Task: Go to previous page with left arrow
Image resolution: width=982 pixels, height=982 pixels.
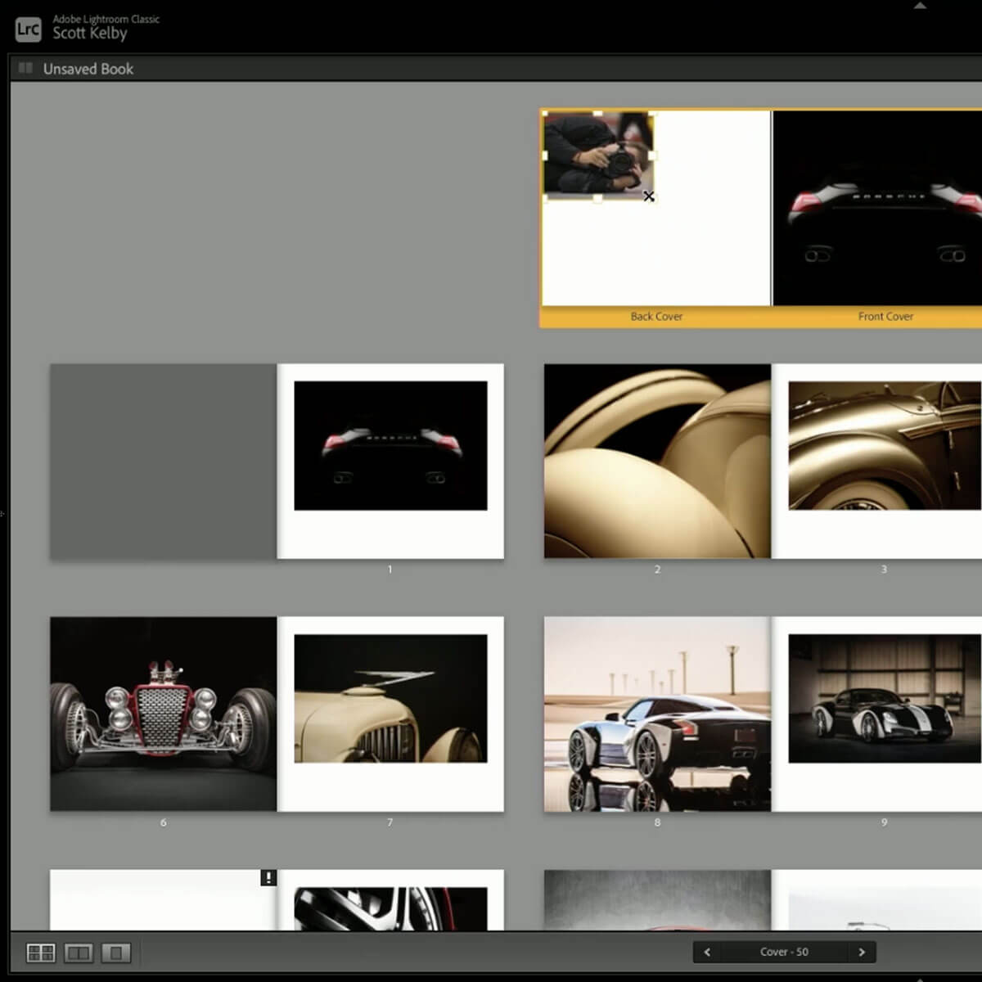Action: (x=707, y=952)
